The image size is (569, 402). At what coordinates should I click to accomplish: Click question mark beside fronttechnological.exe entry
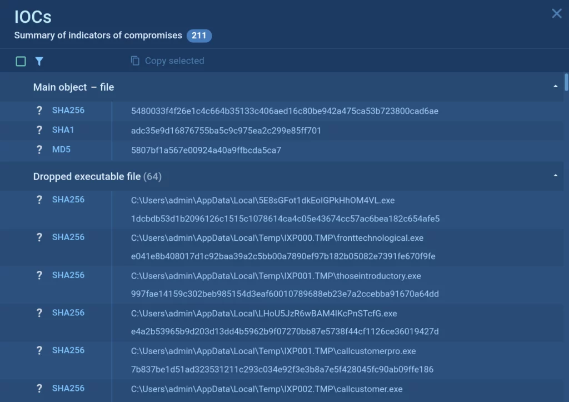click(x=39, y=237)
